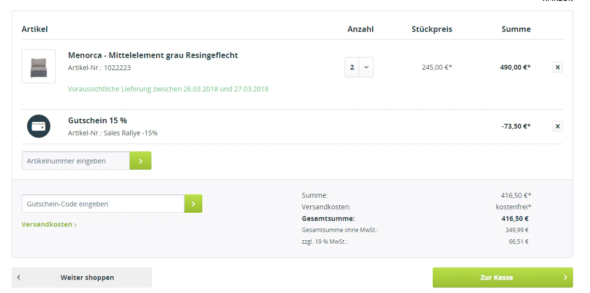Click the Weiter shoppen button
590x293 pixels.
82,278
